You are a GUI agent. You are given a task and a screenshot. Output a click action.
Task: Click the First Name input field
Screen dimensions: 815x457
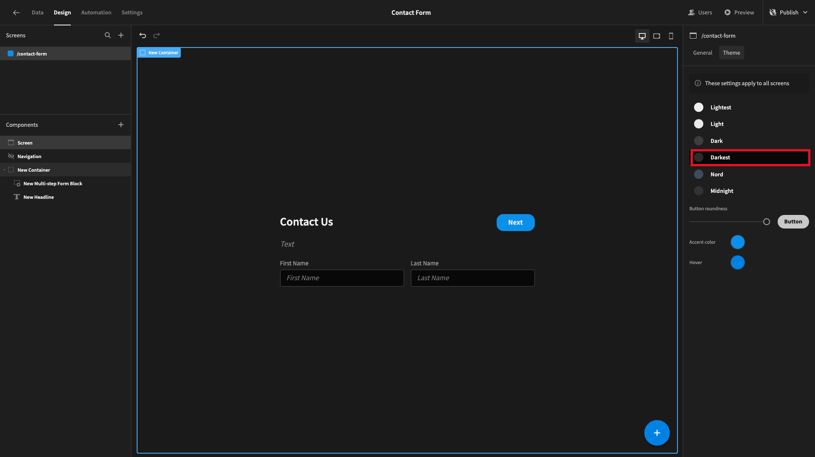pos(342,278)
